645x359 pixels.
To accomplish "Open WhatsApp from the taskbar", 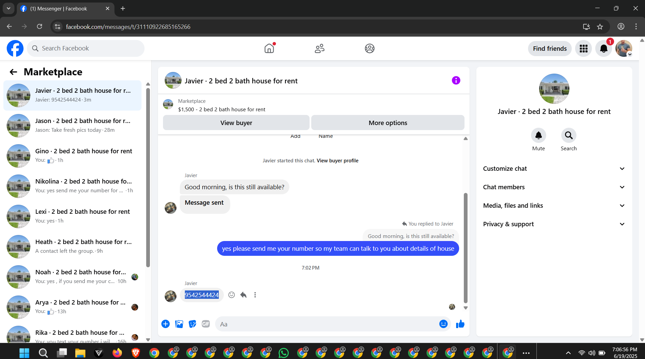I will (x=284, y=353).
